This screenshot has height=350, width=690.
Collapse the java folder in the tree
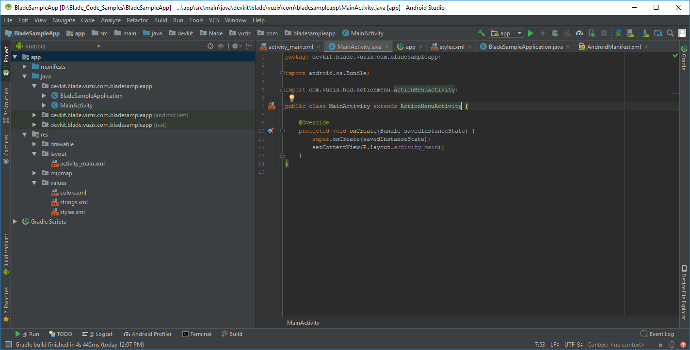24,76
